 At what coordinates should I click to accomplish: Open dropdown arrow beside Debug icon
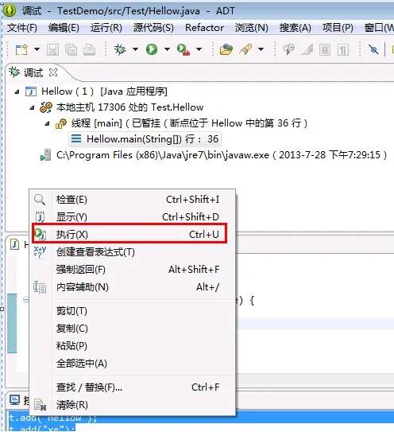coord(135,49)
